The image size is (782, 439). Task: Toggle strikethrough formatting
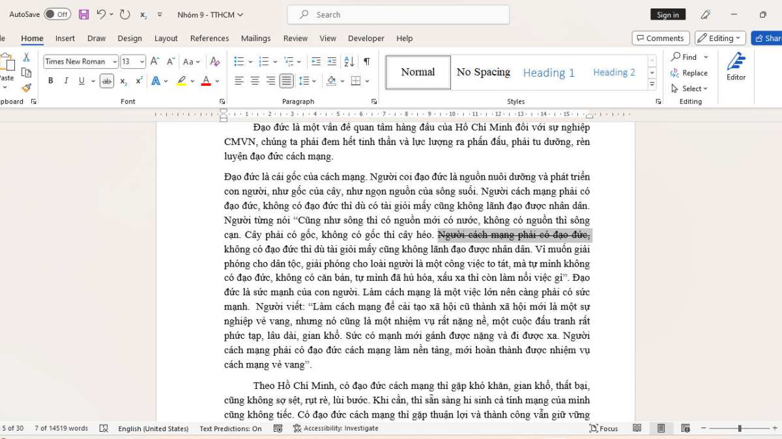pos(106,81)
